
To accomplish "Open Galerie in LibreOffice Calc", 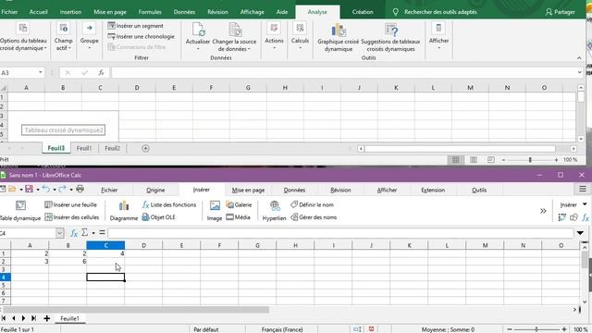I will [239, 204].
